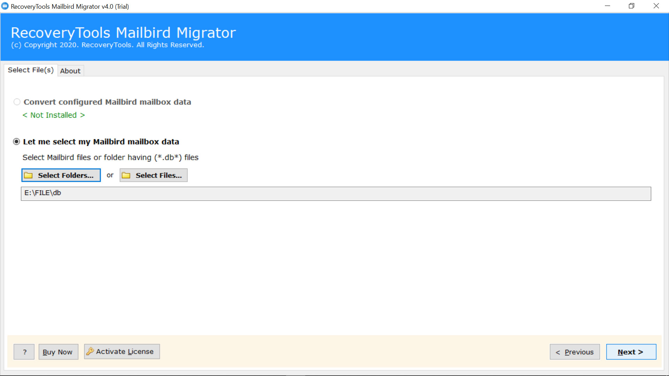
Task: Click the Select Folders... button
Action: click(61, 175)
